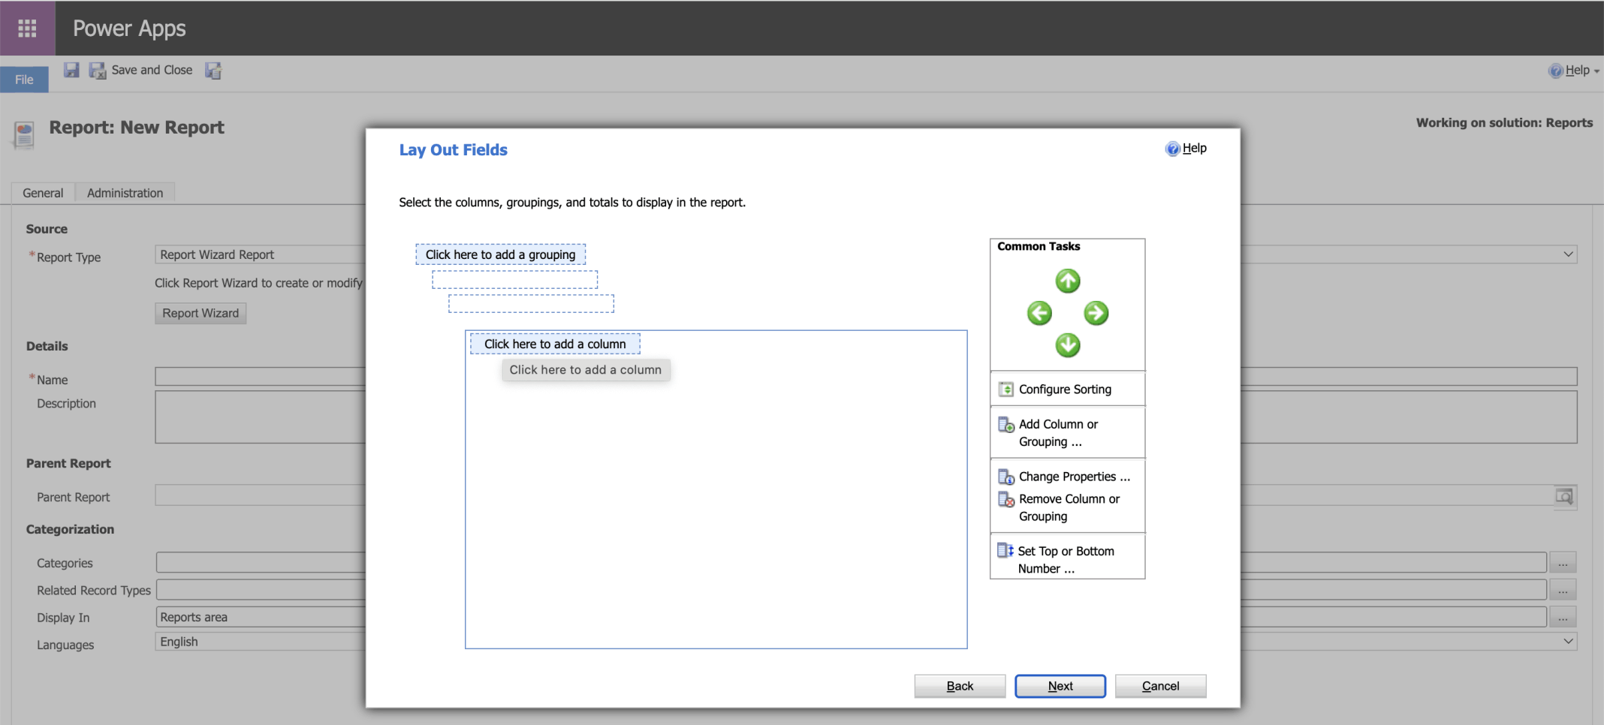1604x725 pixels.
Task: Click Add Column or Grouping task
Action: tap(1057, 433)
